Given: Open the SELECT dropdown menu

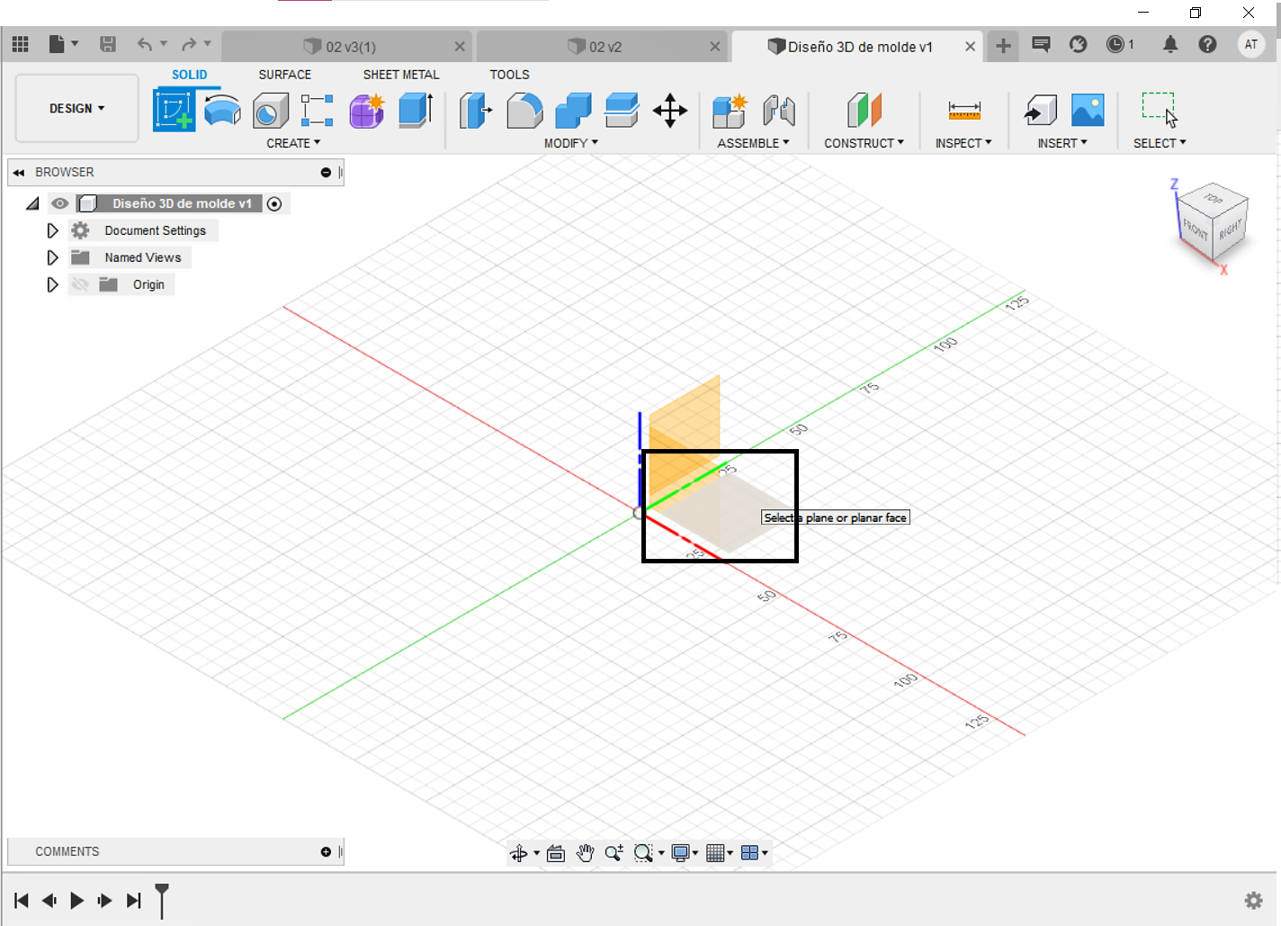Looking at the screenshot, I should coord(1160,143).
